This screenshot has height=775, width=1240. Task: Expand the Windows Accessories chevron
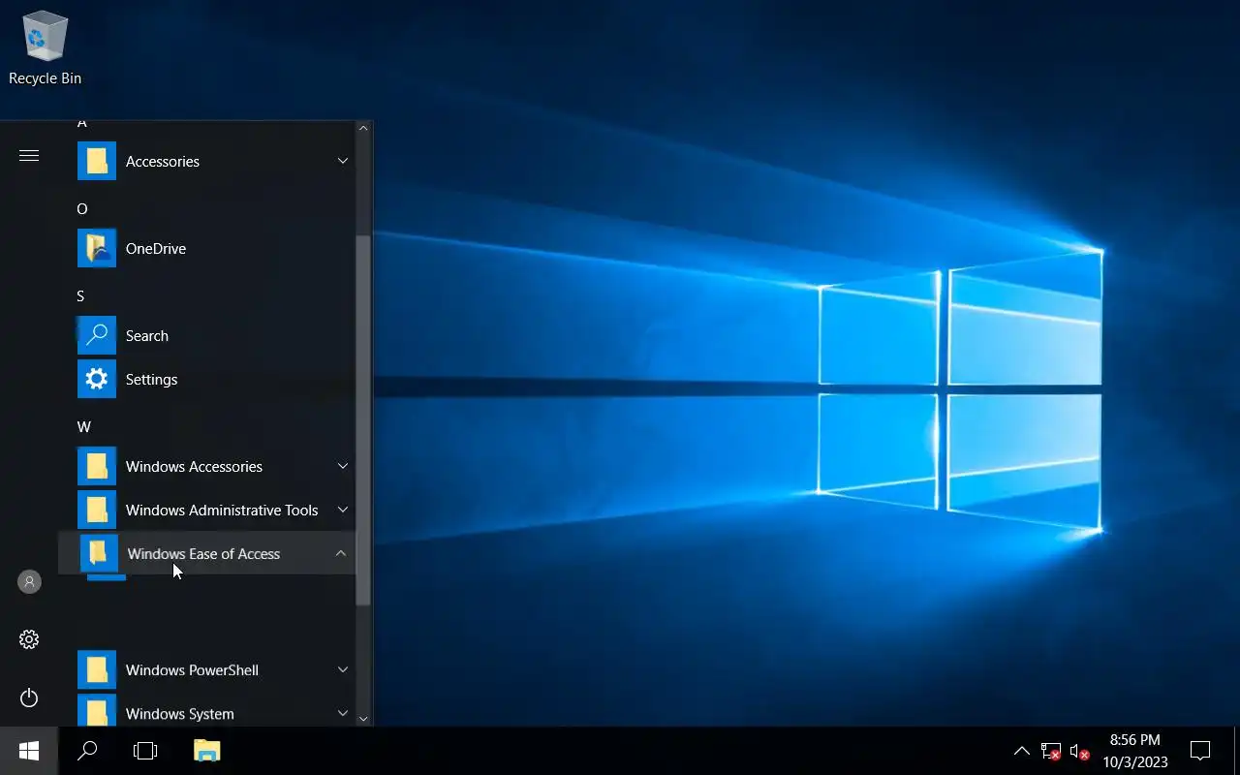[342, 466]
